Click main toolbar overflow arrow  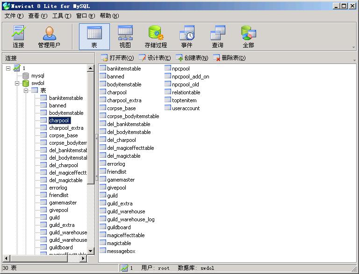click(x=354, y=47)
